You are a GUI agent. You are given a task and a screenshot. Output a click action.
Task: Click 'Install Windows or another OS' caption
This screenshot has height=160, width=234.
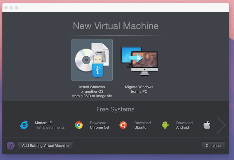(x=92, y=91)
